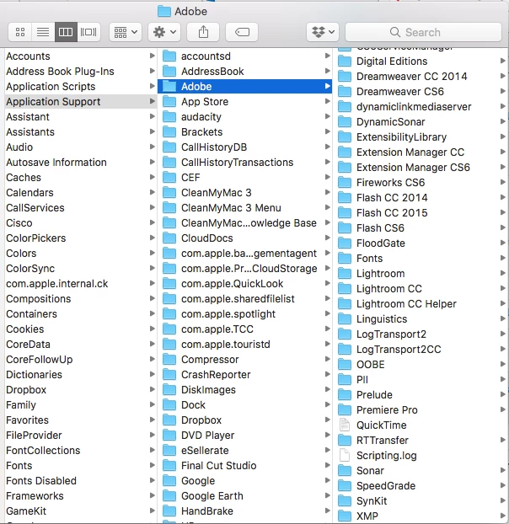Select the Fonts Disabled row
Screen dimensions: 509x524
(x=80, y=480)
